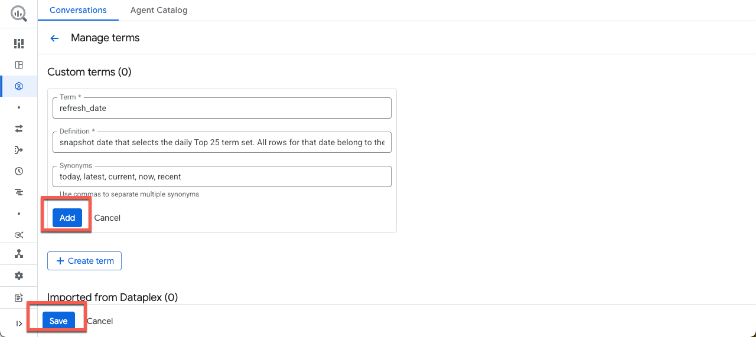The height and width of the screenshot is (337, 756).
Task: Open the pipelines merge-arrow icon
Action: [x=19, y=150]
